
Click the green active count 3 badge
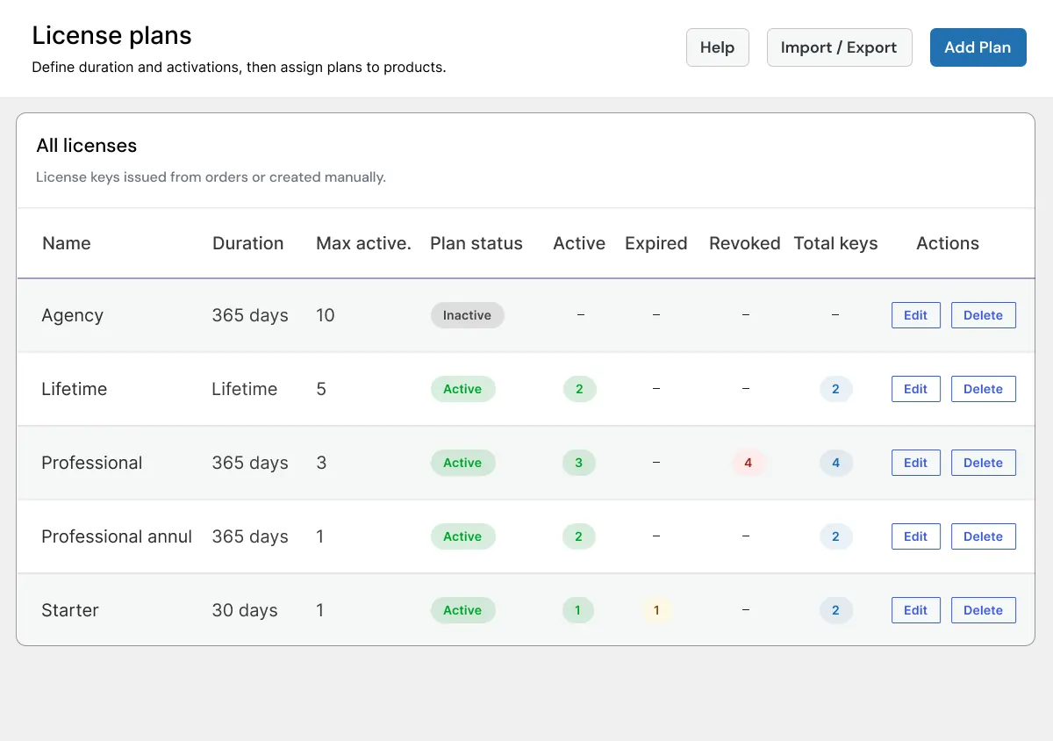578,463
